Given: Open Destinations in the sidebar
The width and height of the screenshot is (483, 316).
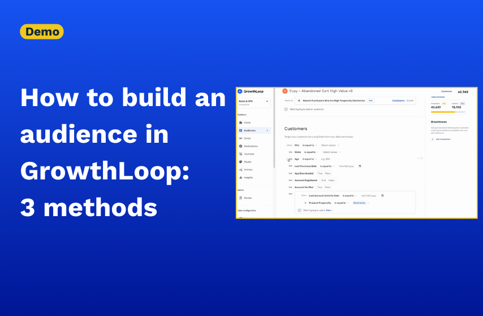Looking at the screenshot, I should [251, 146].
